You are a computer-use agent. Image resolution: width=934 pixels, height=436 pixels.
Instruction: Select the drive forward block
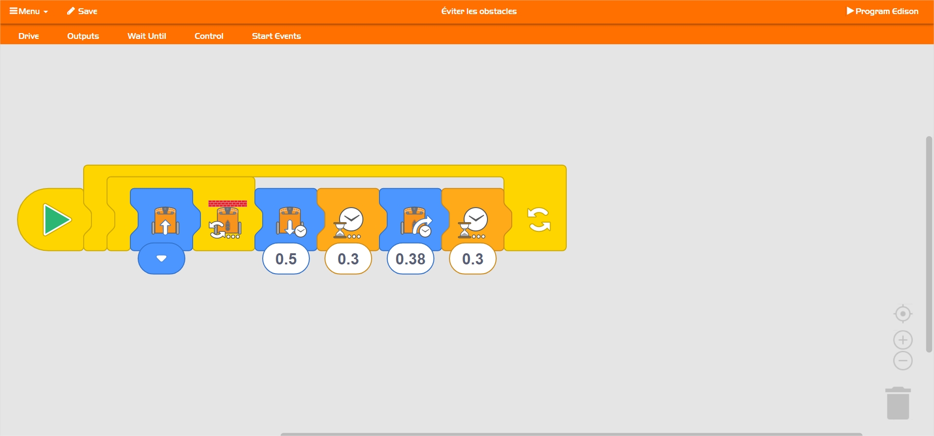click(x=165, y=220)
